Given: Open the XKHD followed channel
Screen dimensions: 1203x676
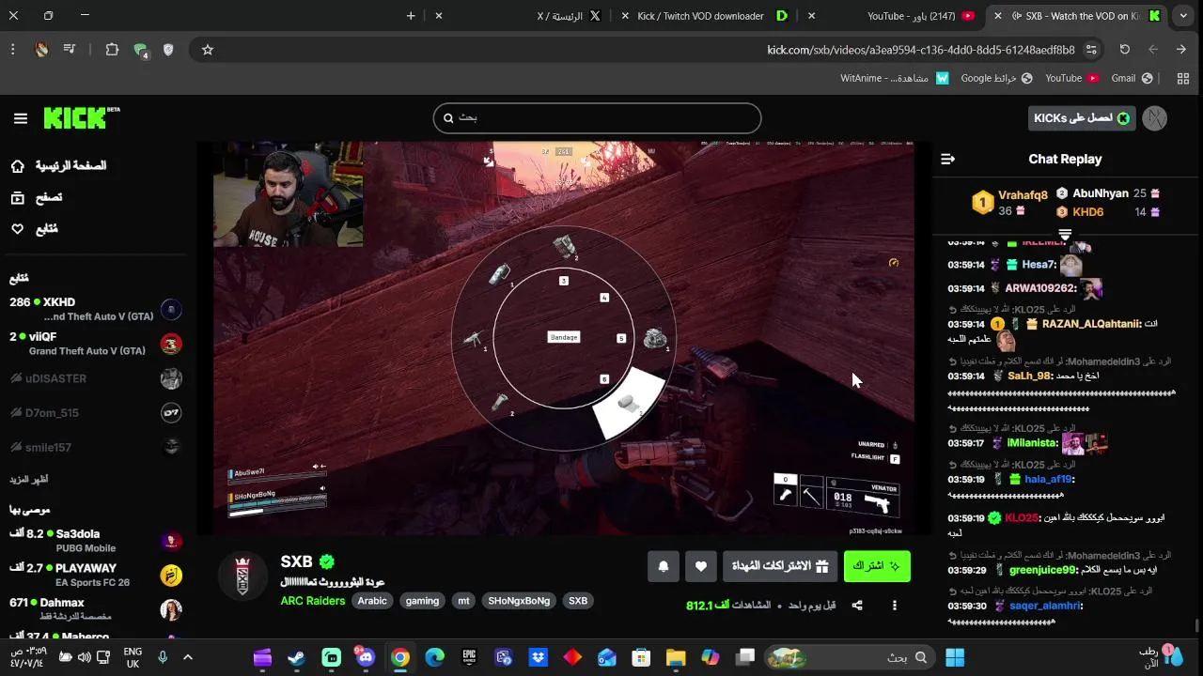Looking at the screenshot, I should [x=94, y=310].
